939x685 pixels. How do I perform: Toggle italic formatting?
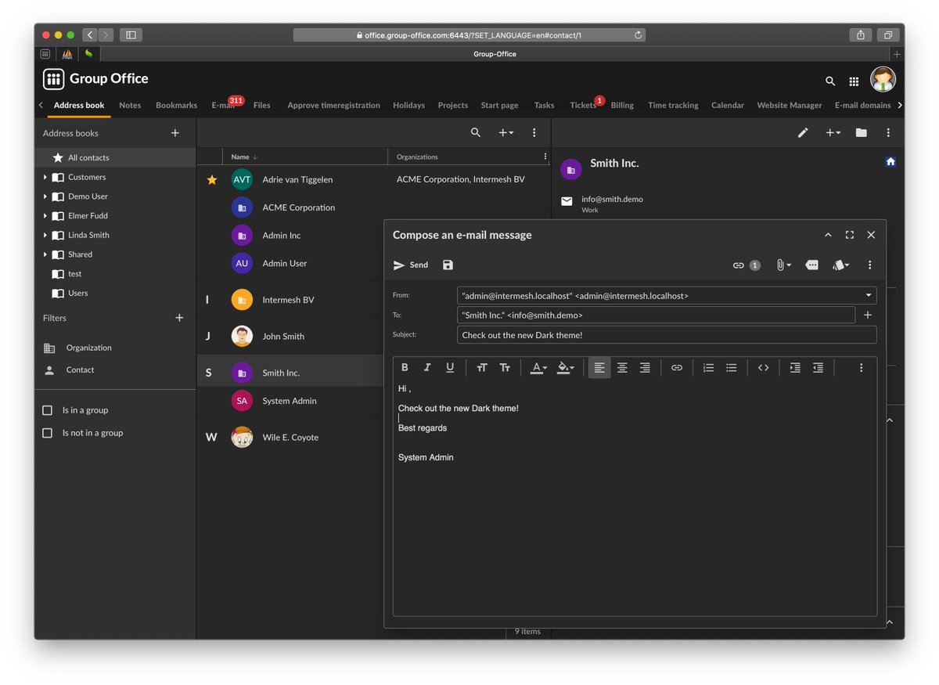point(427,368)
